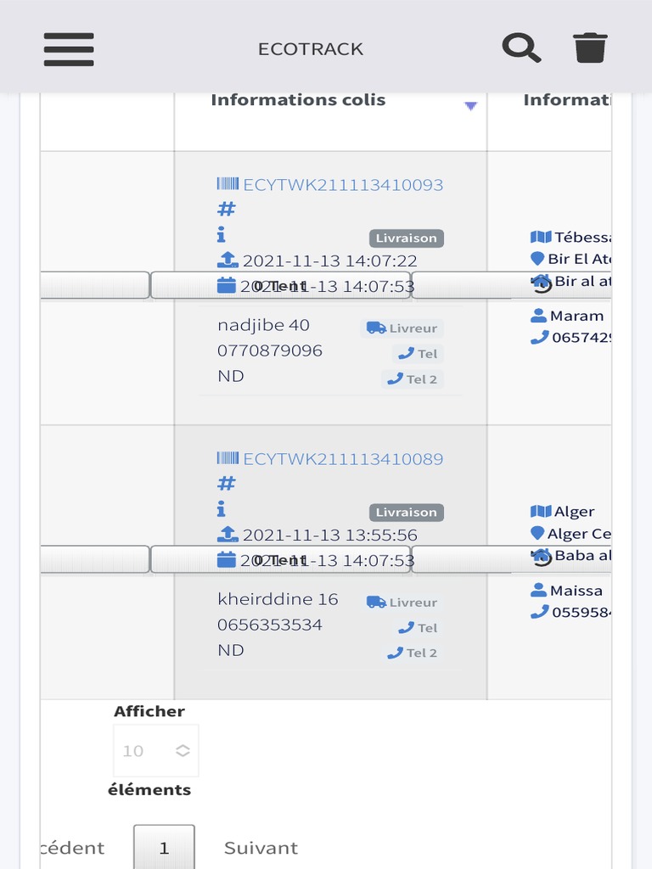Click the upload icon beside 2021-11-13 13:55:56
Image resolution: width=652 pixels, height=869 pixels.
228,535
